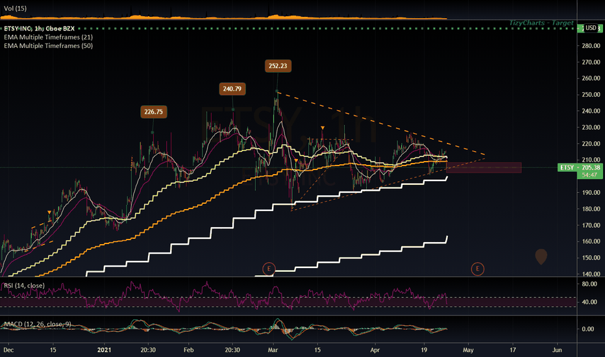Click the Jun label on time axis

[x=557, y=350]
